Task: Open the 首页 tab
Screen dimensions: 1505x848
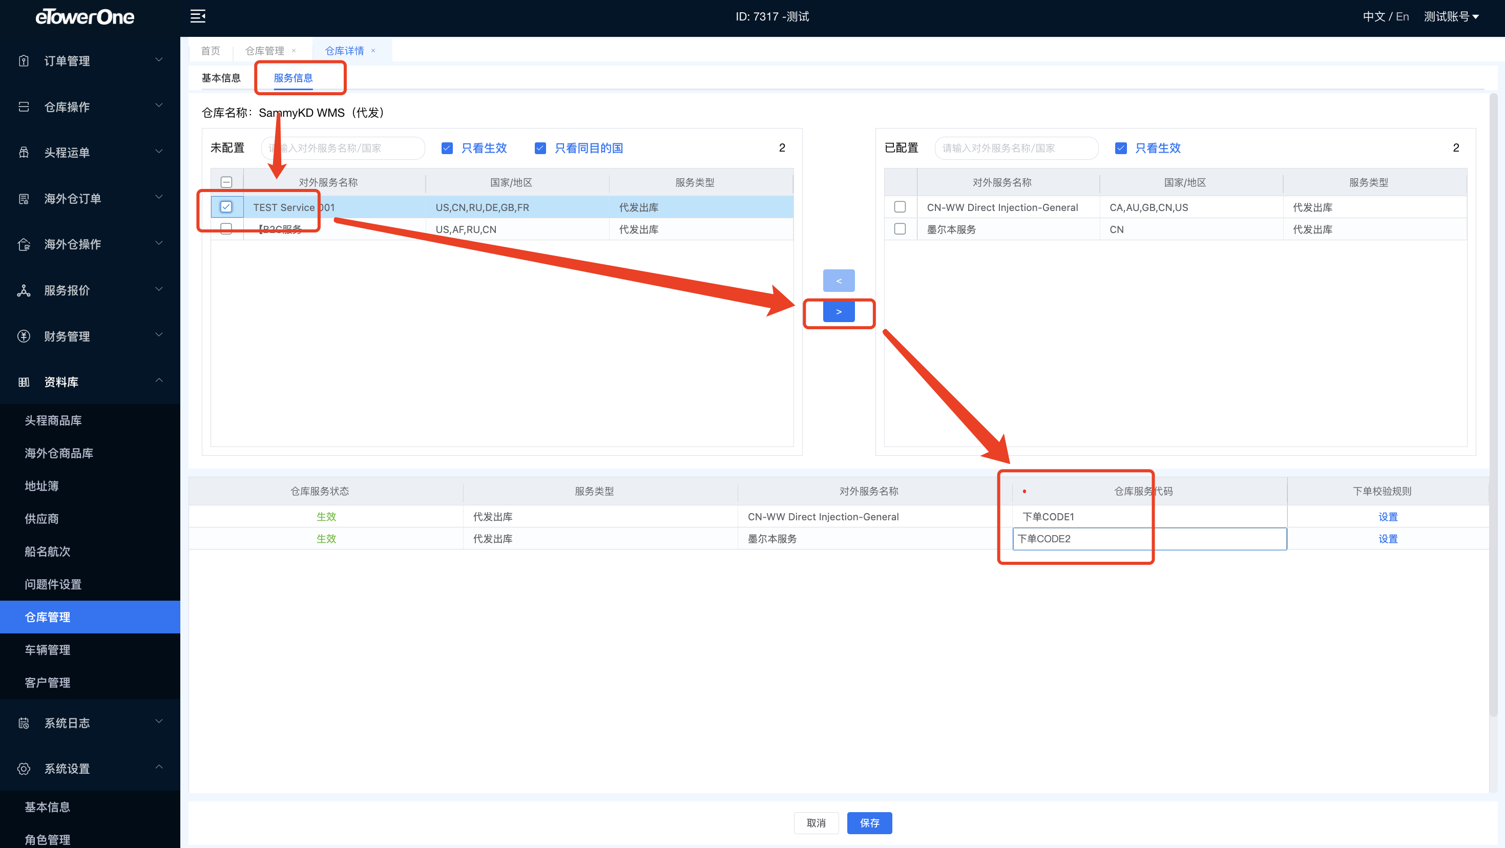Action: point(211,51)
